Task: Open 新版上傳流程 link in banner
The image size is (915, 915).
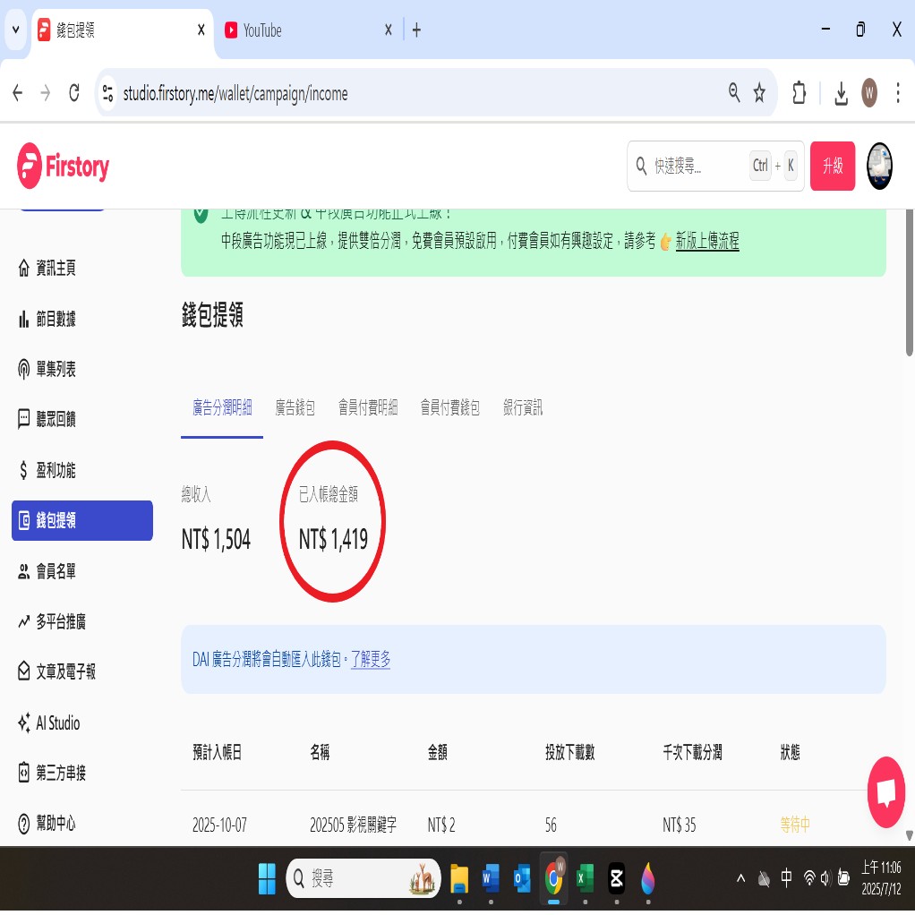Action: (707, 241)
